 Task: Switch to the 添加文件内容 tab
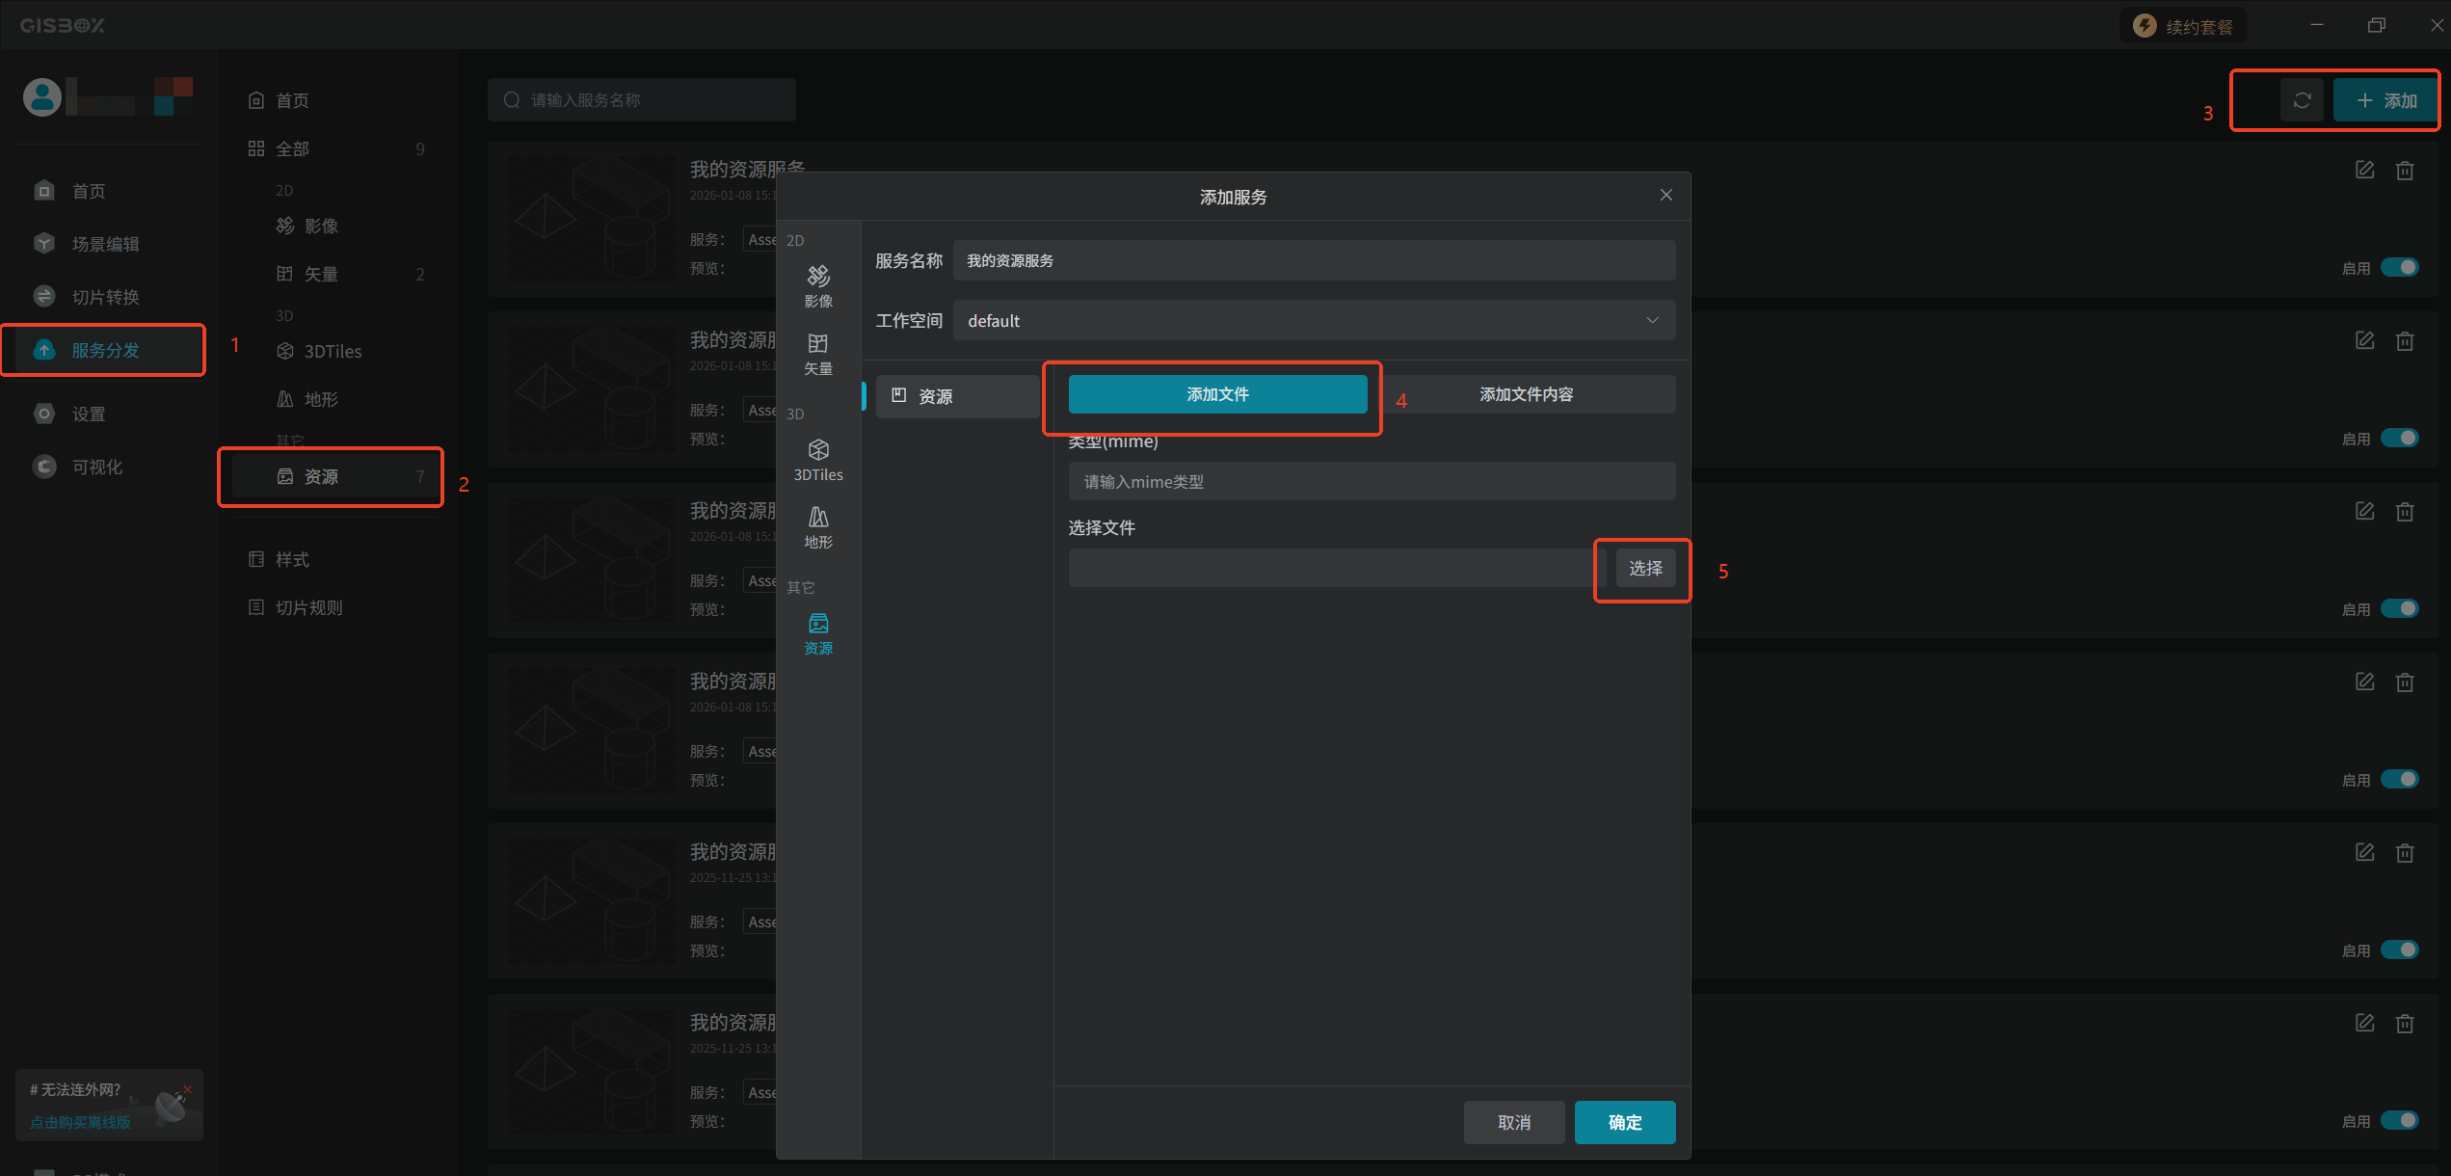click(x=1526, y=394)
